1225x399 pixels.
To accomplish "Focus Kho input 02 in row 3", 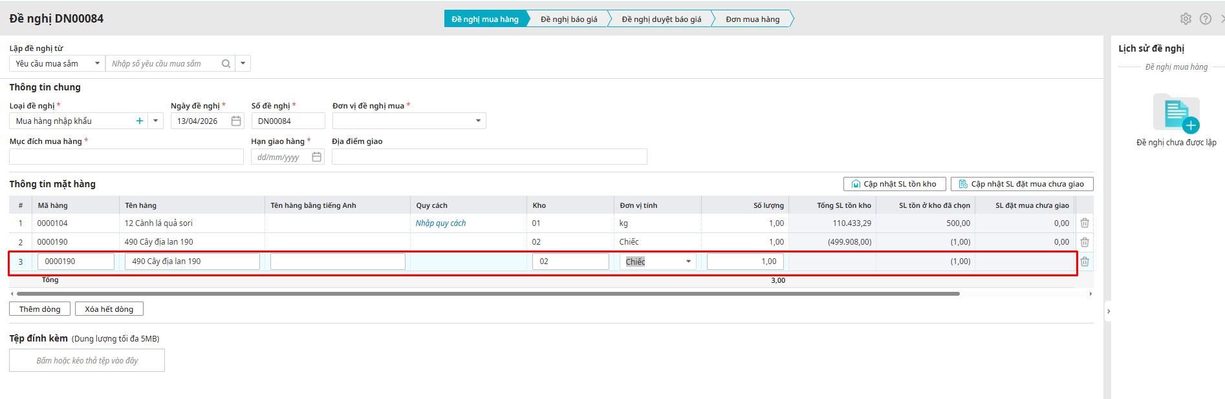I will [570, 261].
